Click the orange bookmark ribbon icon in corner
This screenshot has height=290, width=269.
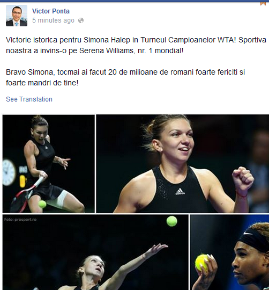pos(263,3)
